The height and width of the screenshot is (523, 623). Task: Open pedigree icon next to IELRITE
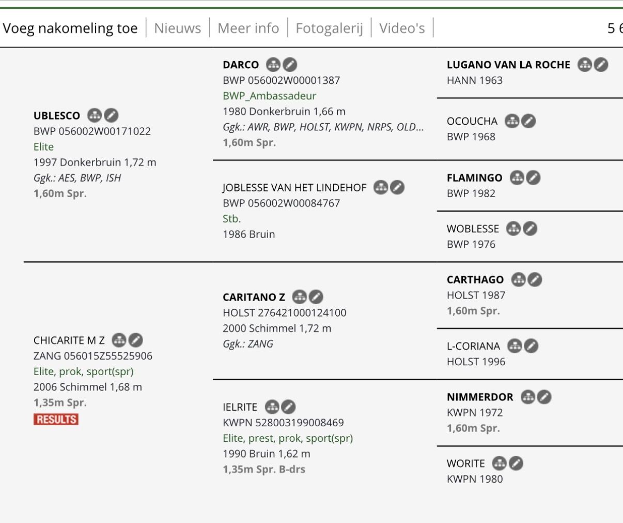click(272, 407)
